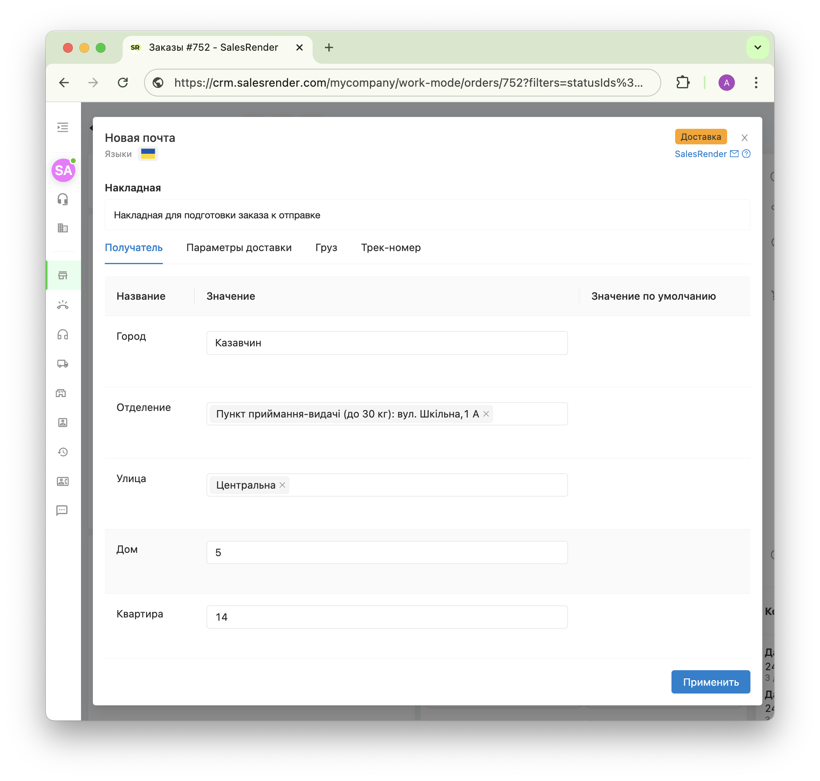Open the delivery truck icon in sidebar
Viewport: 820px width, 781px height.
pyautogui.click(x=63, y=364)
